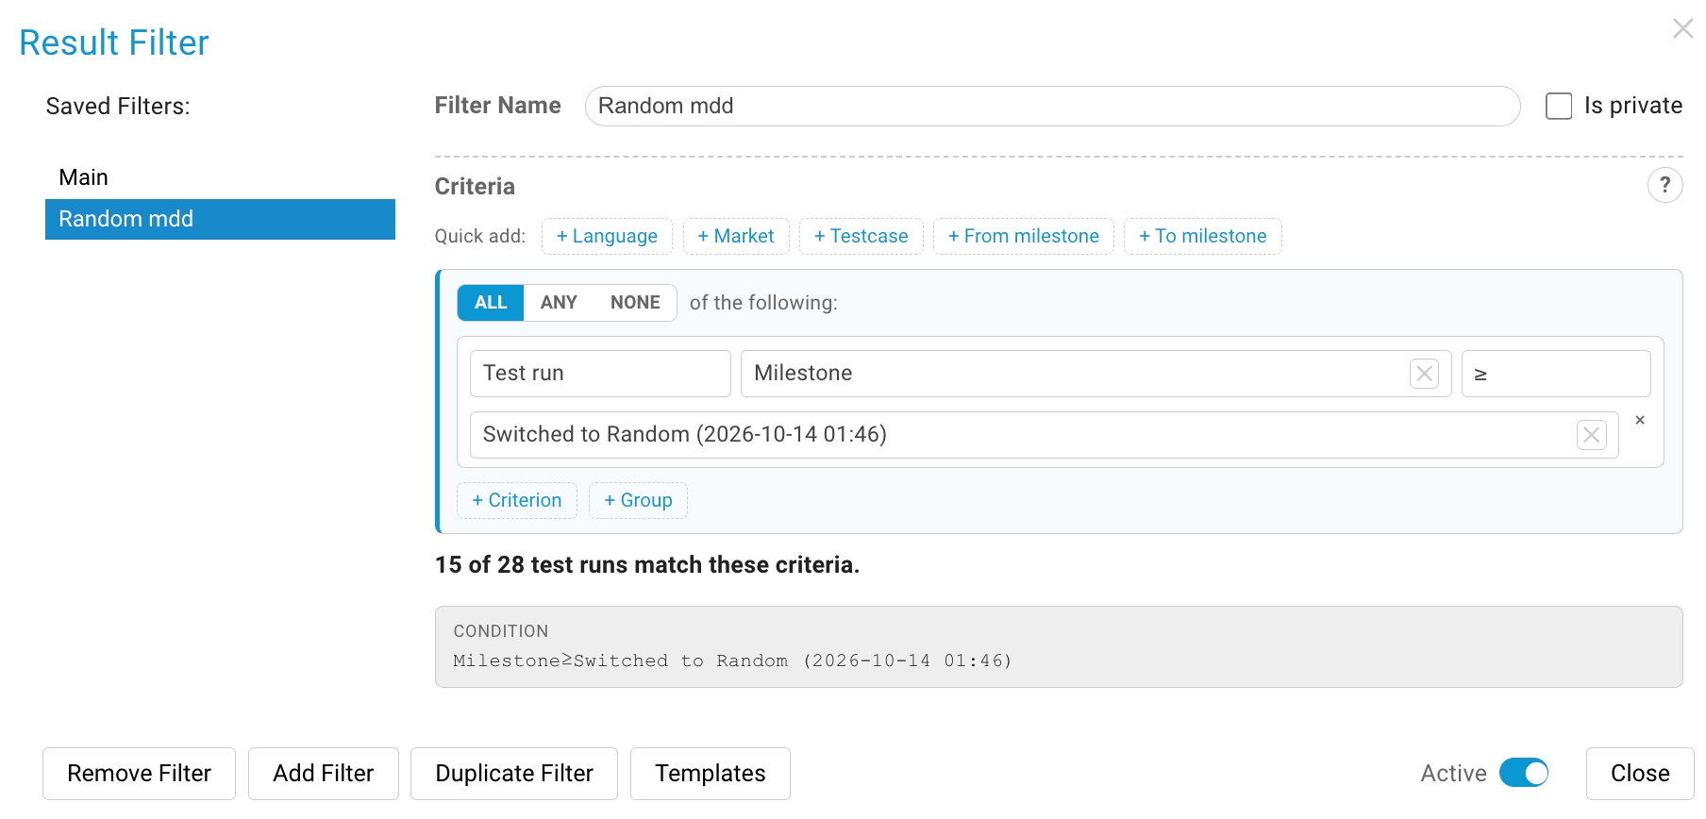Click the Close button
This screenshot has height=819, width=1706.
1640,774
